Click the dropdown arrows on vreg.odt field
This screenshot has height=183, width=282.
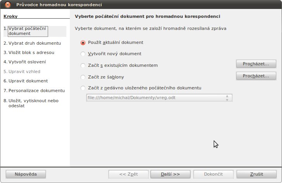click(x=227, y=98)
